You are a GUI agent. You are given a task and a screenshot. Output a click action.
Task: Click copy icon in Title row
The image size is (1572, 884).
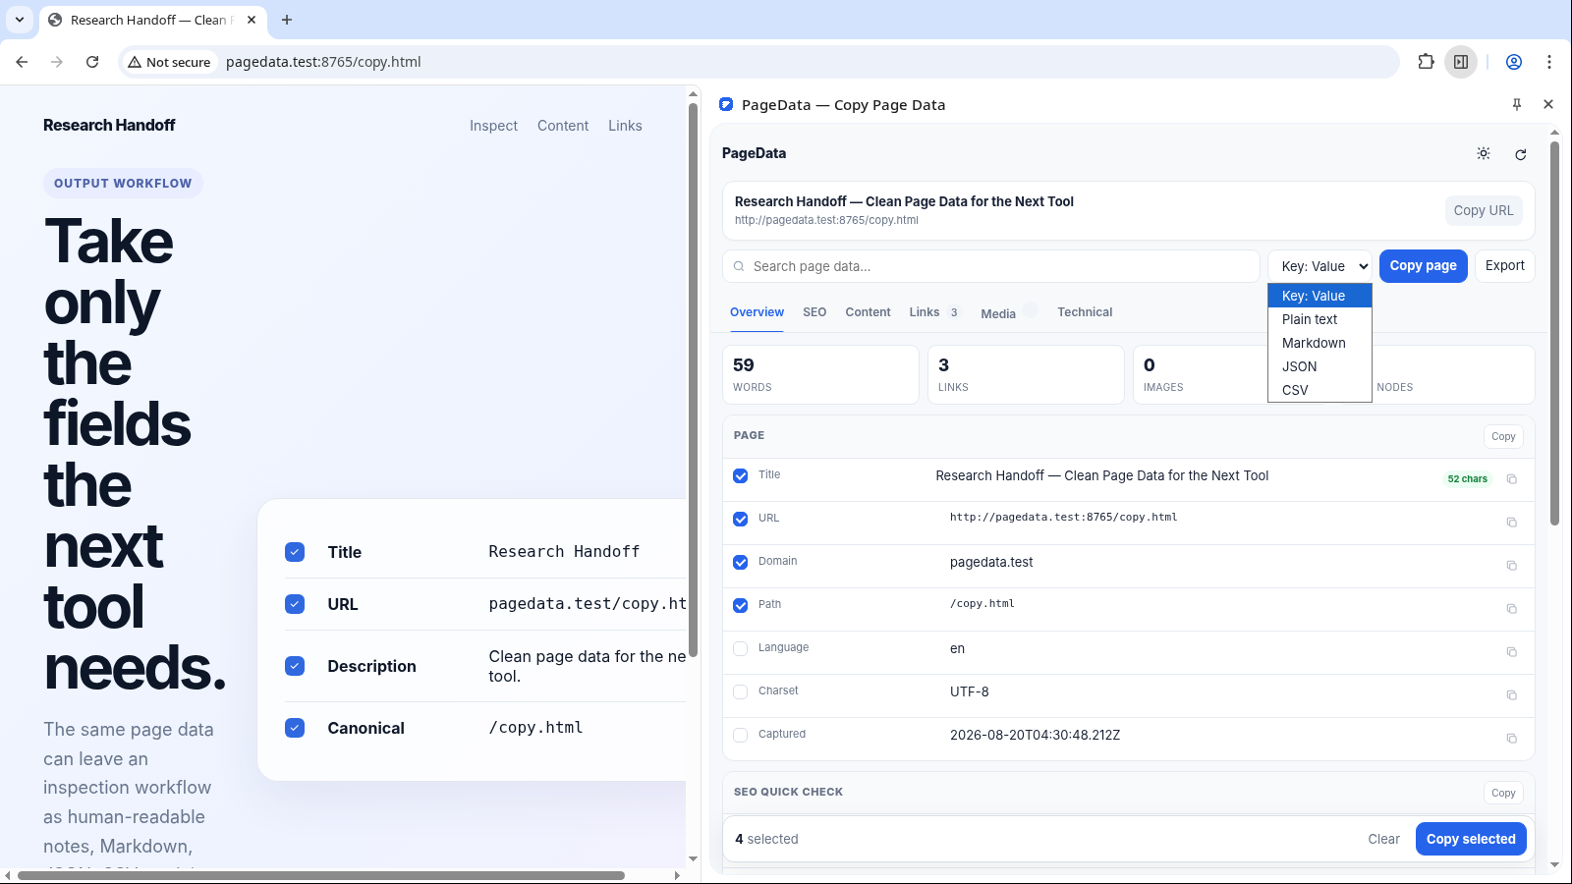tap(1512, 479)
